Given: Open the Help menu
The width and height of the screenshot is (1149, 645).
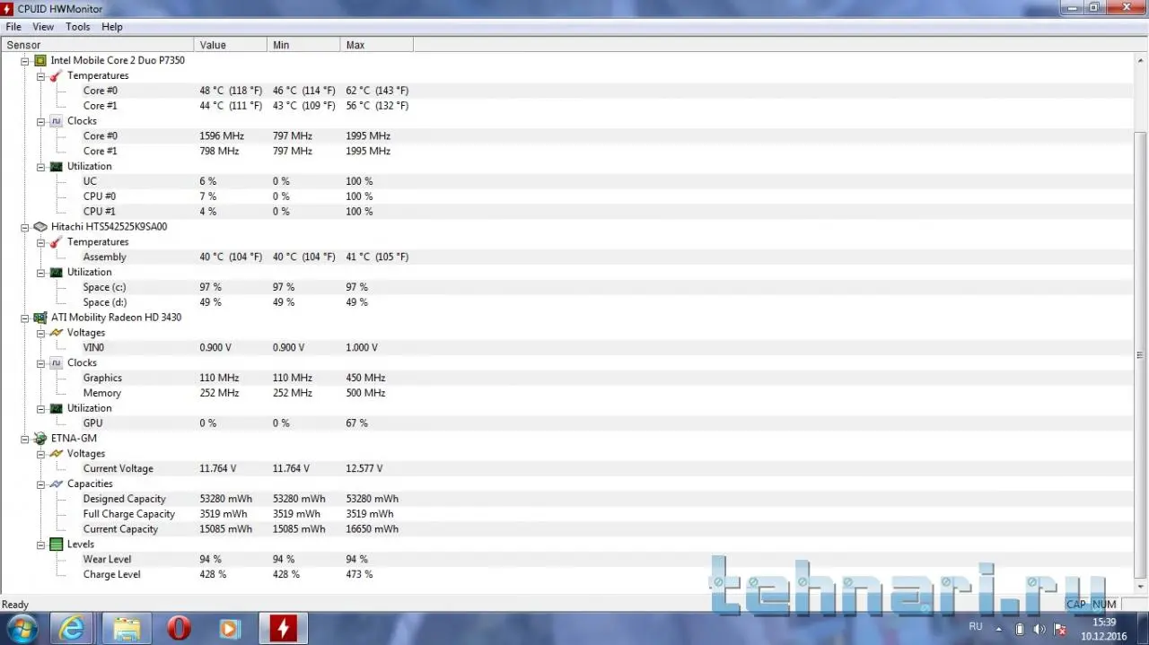Looking at the screenshot, I should pyautogui.click(x=112, y=27).
